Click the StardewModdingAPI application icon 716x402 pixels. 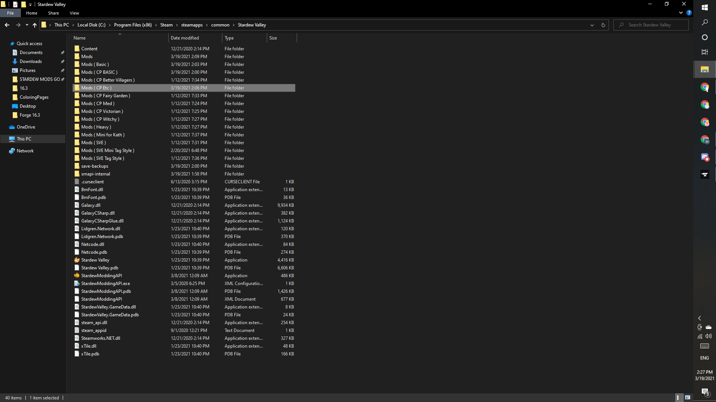[x=77, y=276]
